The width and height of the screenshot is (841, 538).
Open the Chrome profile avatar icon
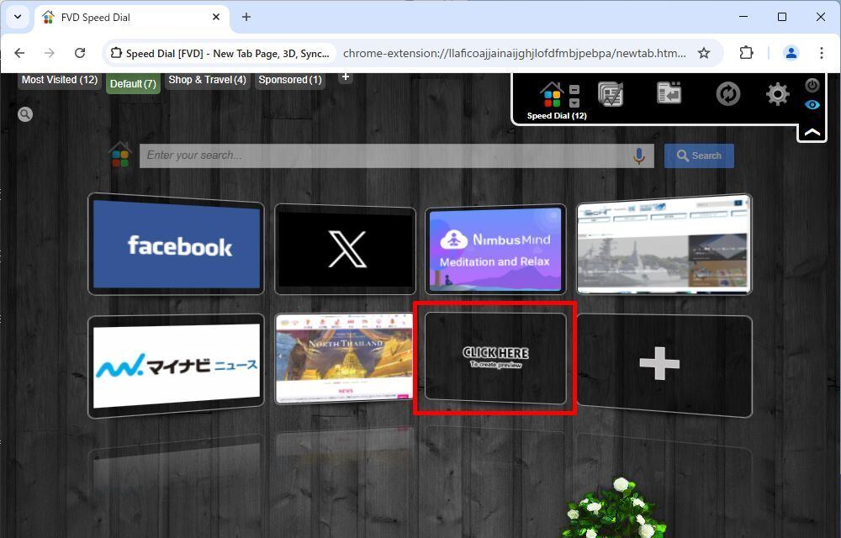point(791,53)
